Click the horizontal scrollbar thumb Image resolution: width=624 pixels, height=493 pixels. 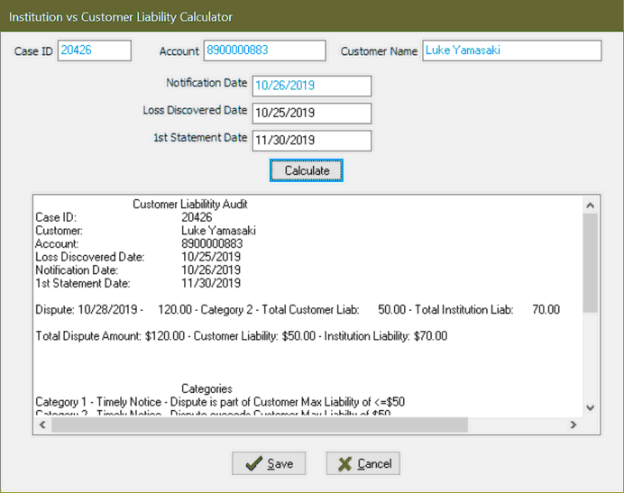tap(260, 425)
